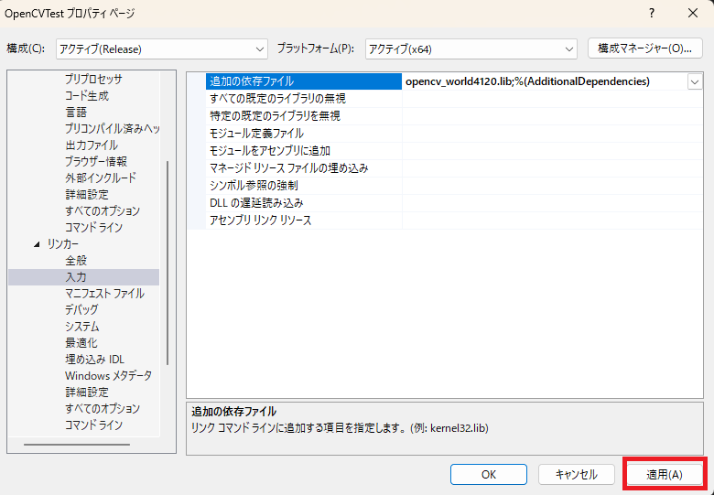Select the すべての既定のライブラリの無視 property row
The width and height of the screenshot is (714, 495).
(277, 99)
